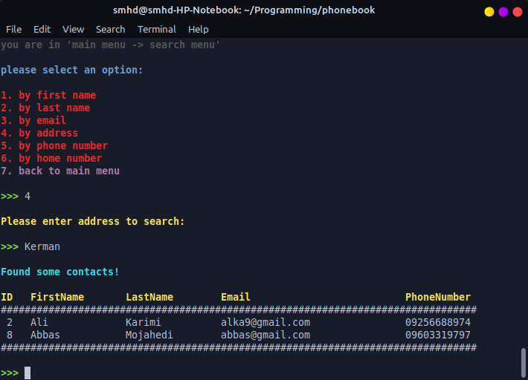Click the terminal vertical scrollbar thumb
Screen dimensions: 528x380
(x=524, y=363)
